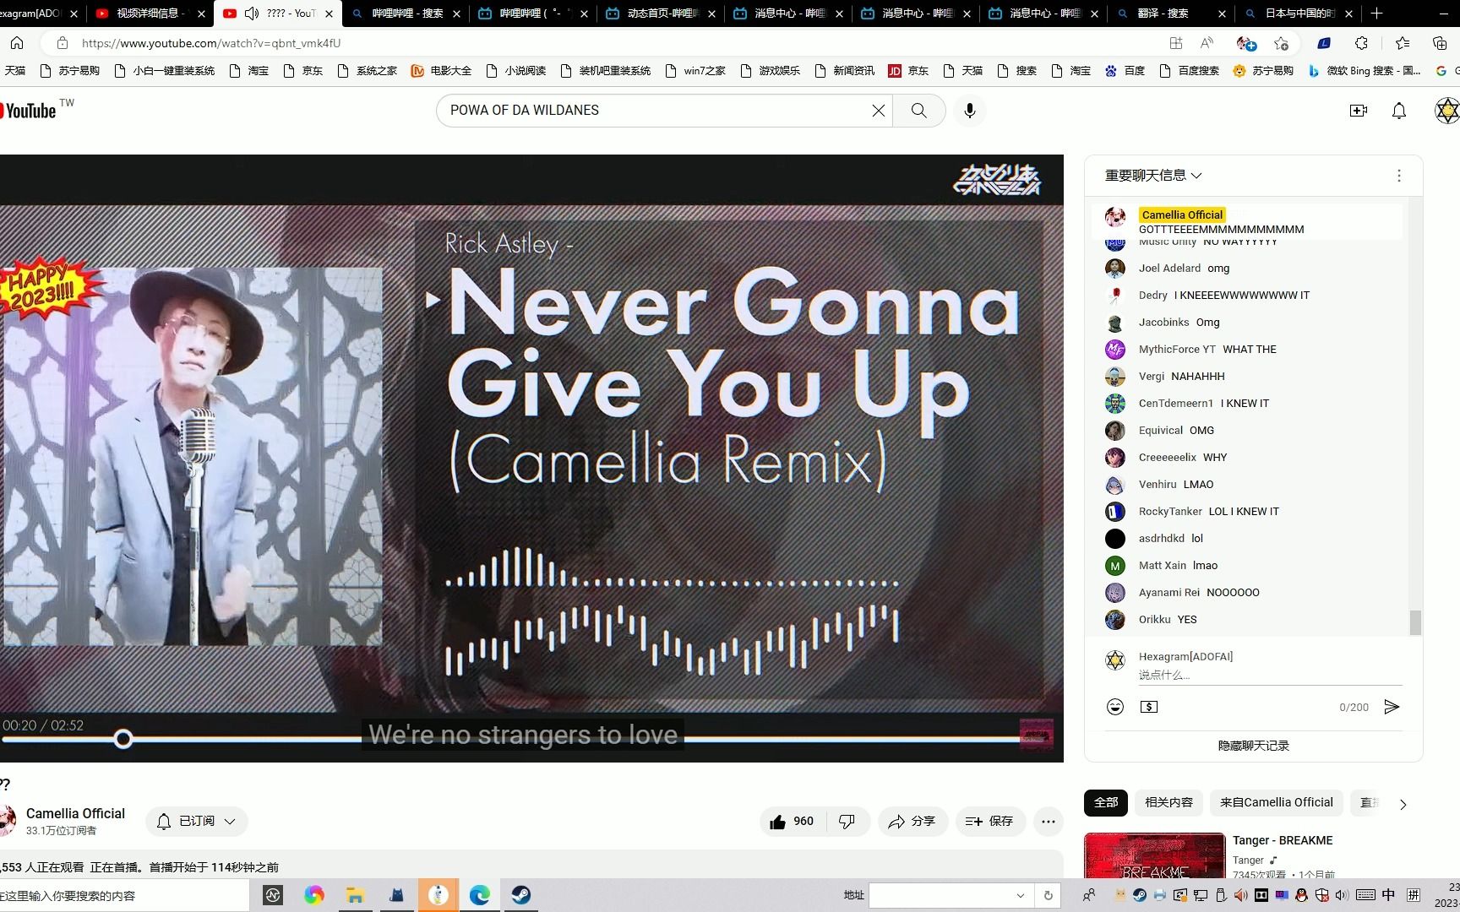Expand the subscribed notification dropdown
1460x912 pixels.
(197, 821)
